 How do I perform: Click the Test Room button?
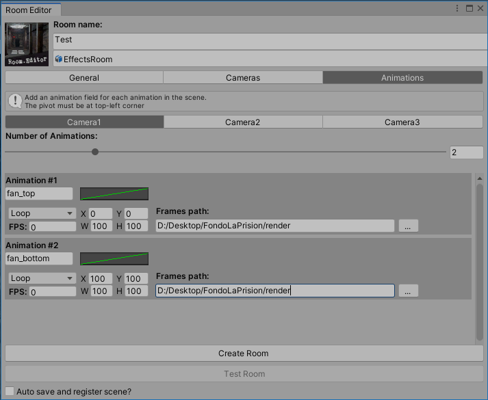[x=244, y=374]
